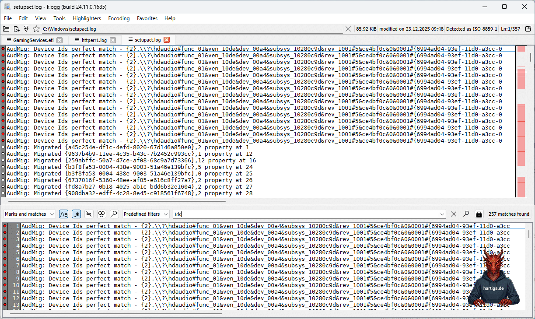Toggle the search lock padlock
This screenshot has height=319, width=535.
click(479, 214)
